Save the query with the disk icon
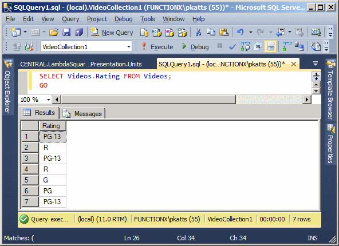Image resolution: width=339 pixels, height=246 pixels. point(66,33)
